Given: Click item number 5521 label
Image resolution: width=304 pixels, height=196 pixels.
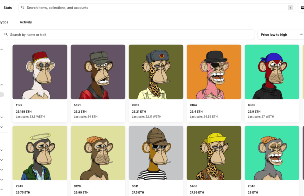Looking at the screenshot, I should [77, 105].
